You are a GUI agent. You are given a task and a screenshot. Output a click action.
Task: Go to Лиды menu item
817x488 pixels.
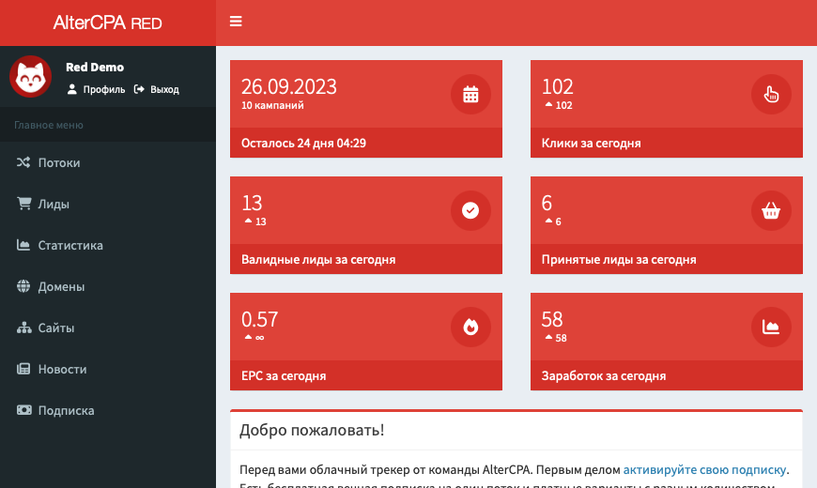click(x=54, y=204)
